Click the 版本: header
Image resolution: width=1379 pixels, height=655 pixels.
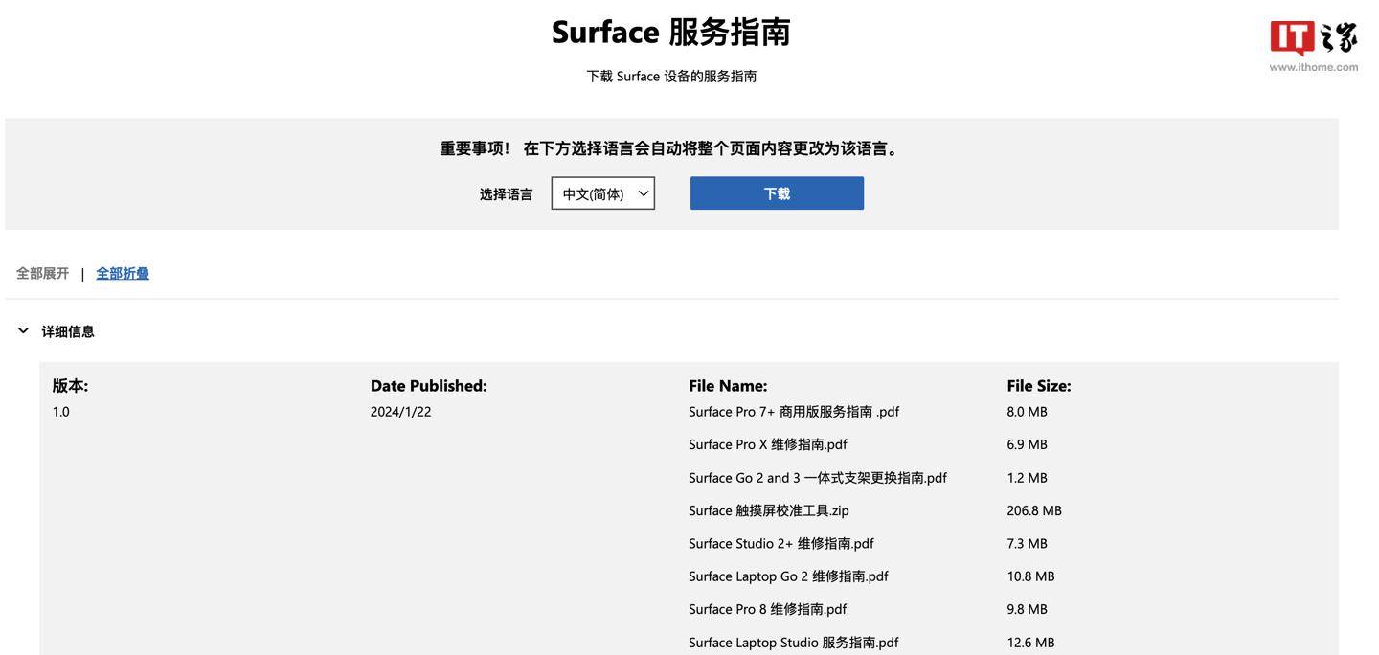[70, 385]
